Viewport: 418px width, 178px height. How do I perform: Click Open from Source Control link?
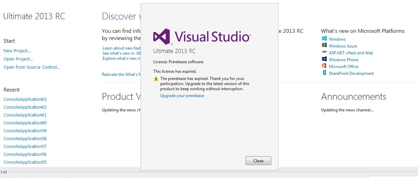pyautogui.click(x=32, y=67)
